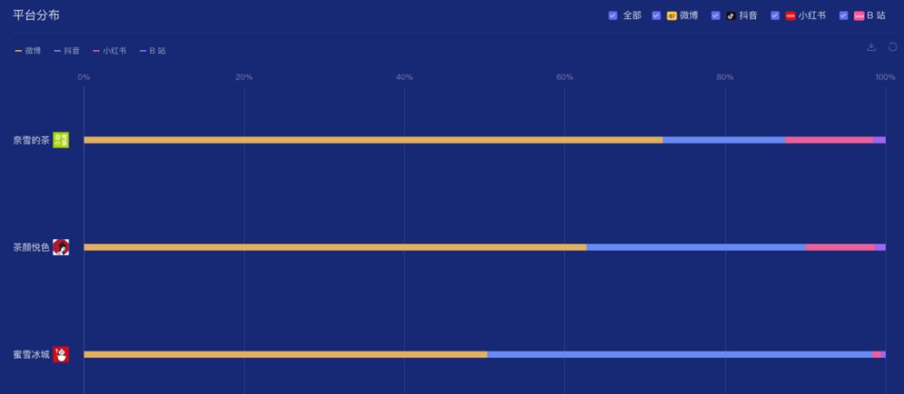904x394 pixels.
Task: Click the Douyin platform icon
Action: [731, 16]
